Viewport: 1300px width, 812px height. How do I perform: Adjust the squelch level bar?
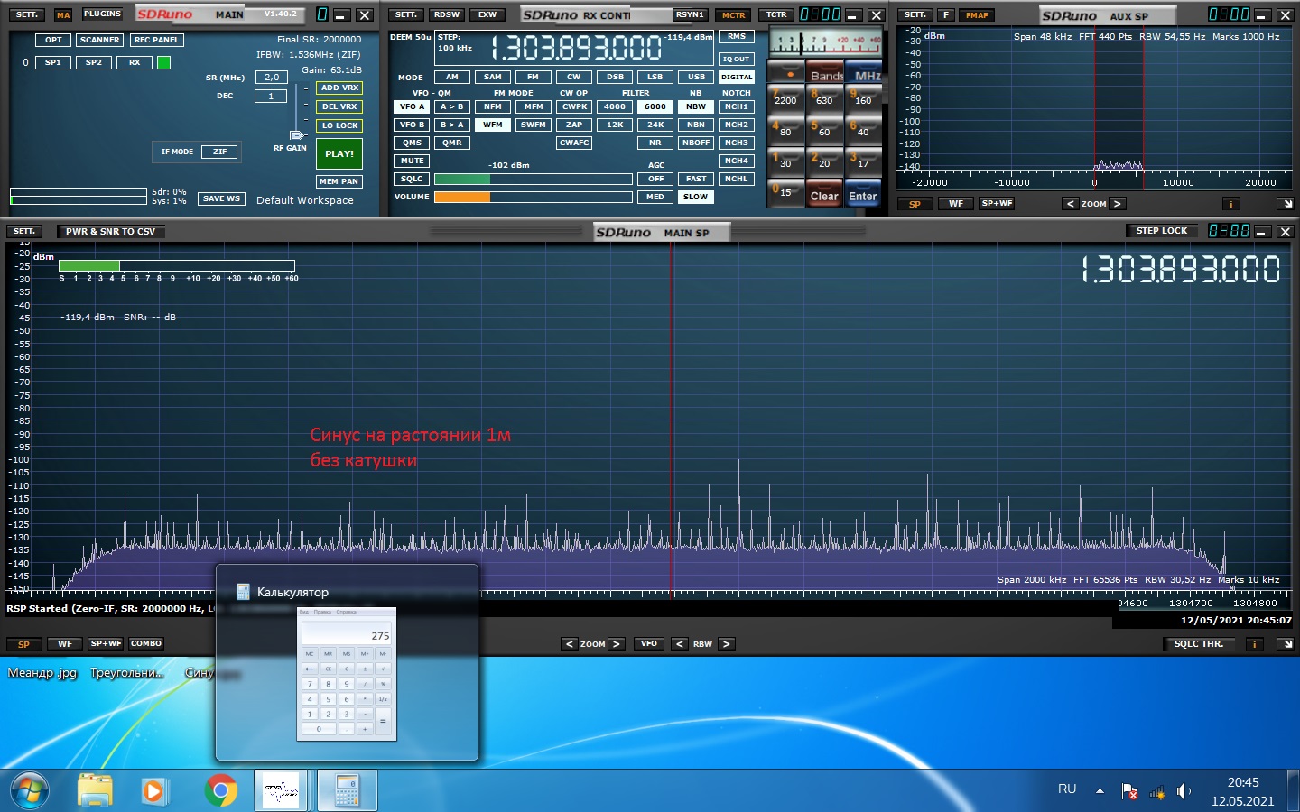pos(533,179)
